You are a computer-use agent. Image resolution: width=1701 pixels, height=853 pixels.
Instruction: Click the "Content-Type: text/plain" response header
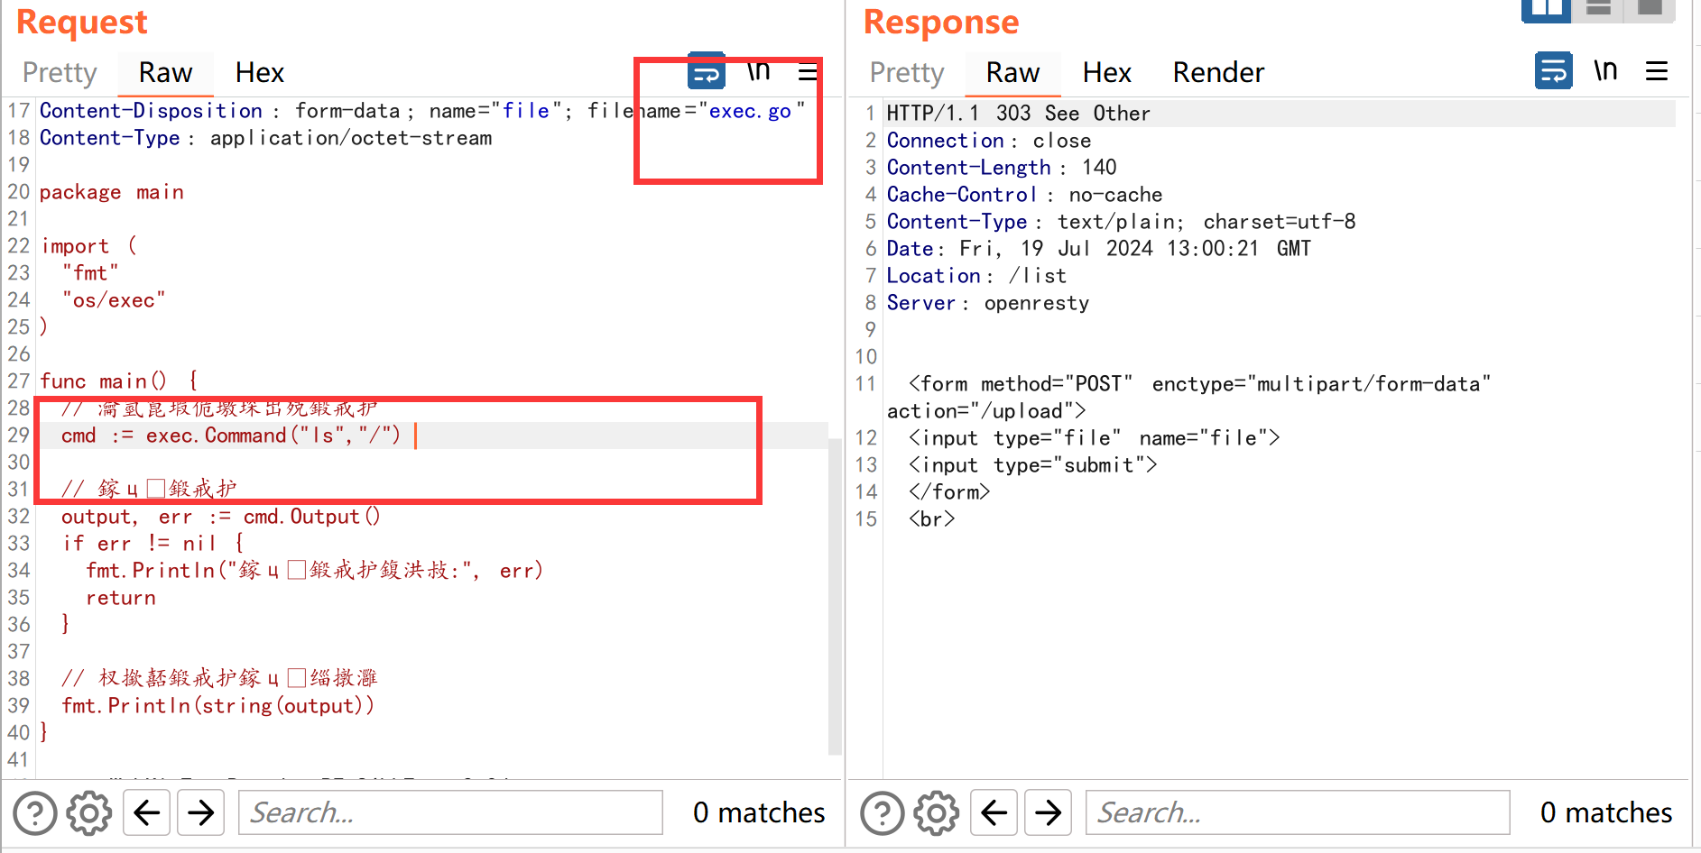[1121, 222]
